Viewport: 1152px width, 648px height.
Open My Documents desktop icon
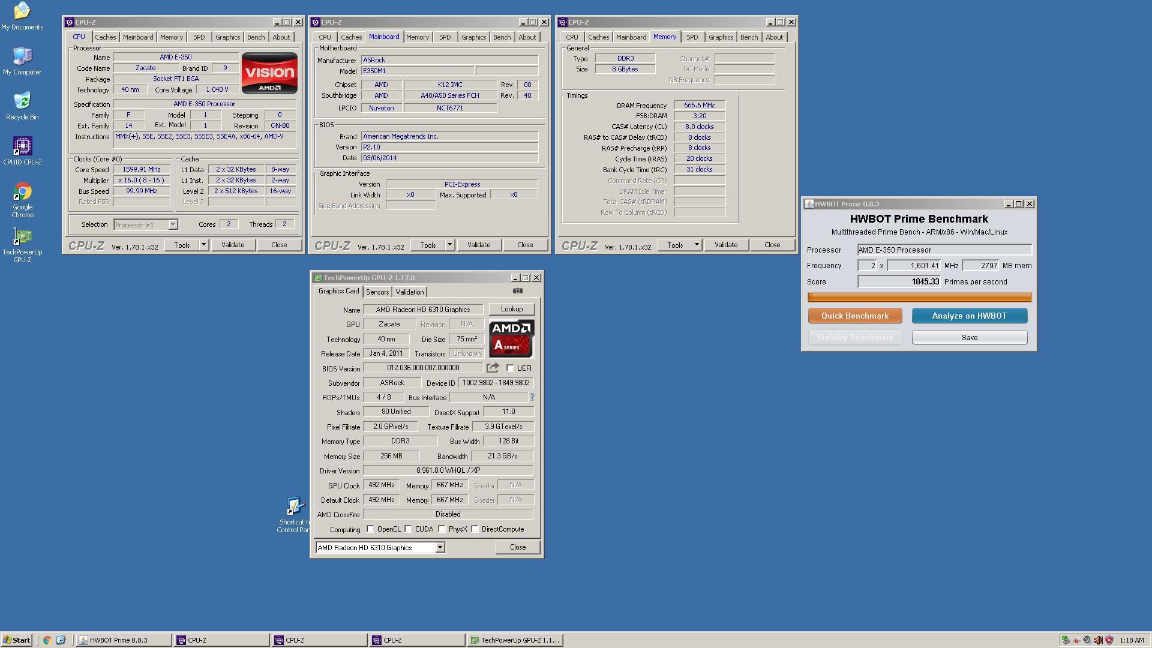coord(22,16)
